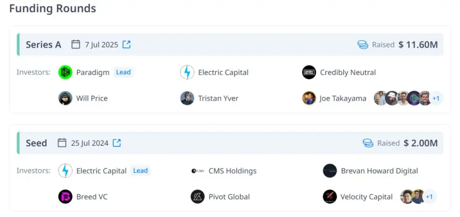This screenshot has height=217, width=460.
Task: Click the Velocity Capital logo icon
Action: click(330, 196)
